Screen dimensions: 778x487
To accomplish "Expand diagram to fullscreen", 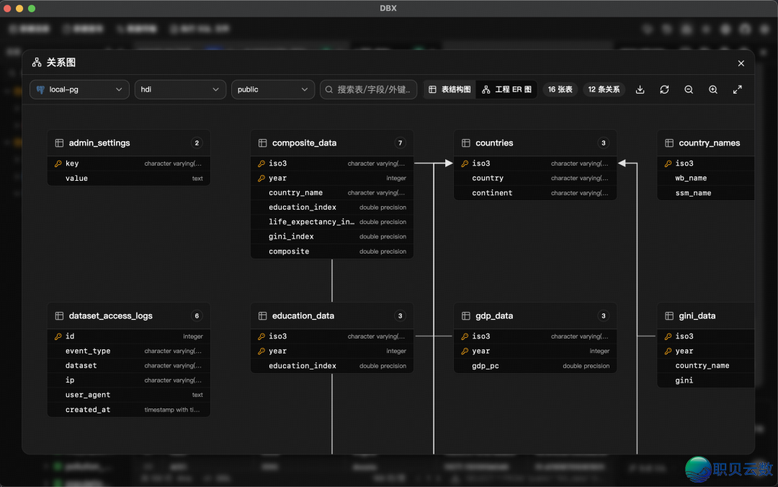I will (738, 89).
